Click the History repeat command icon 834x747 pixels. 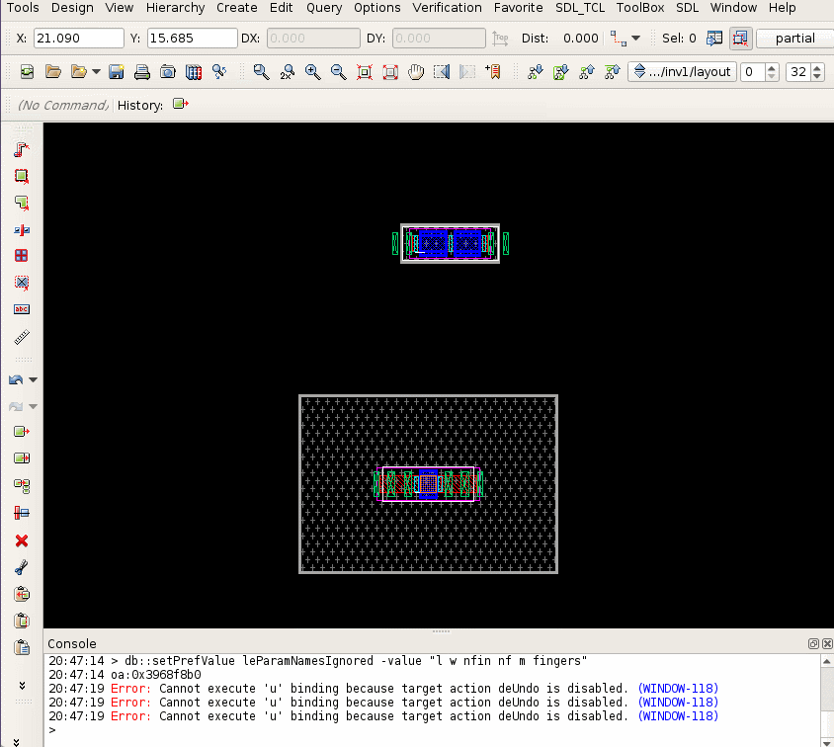[181, 104]
